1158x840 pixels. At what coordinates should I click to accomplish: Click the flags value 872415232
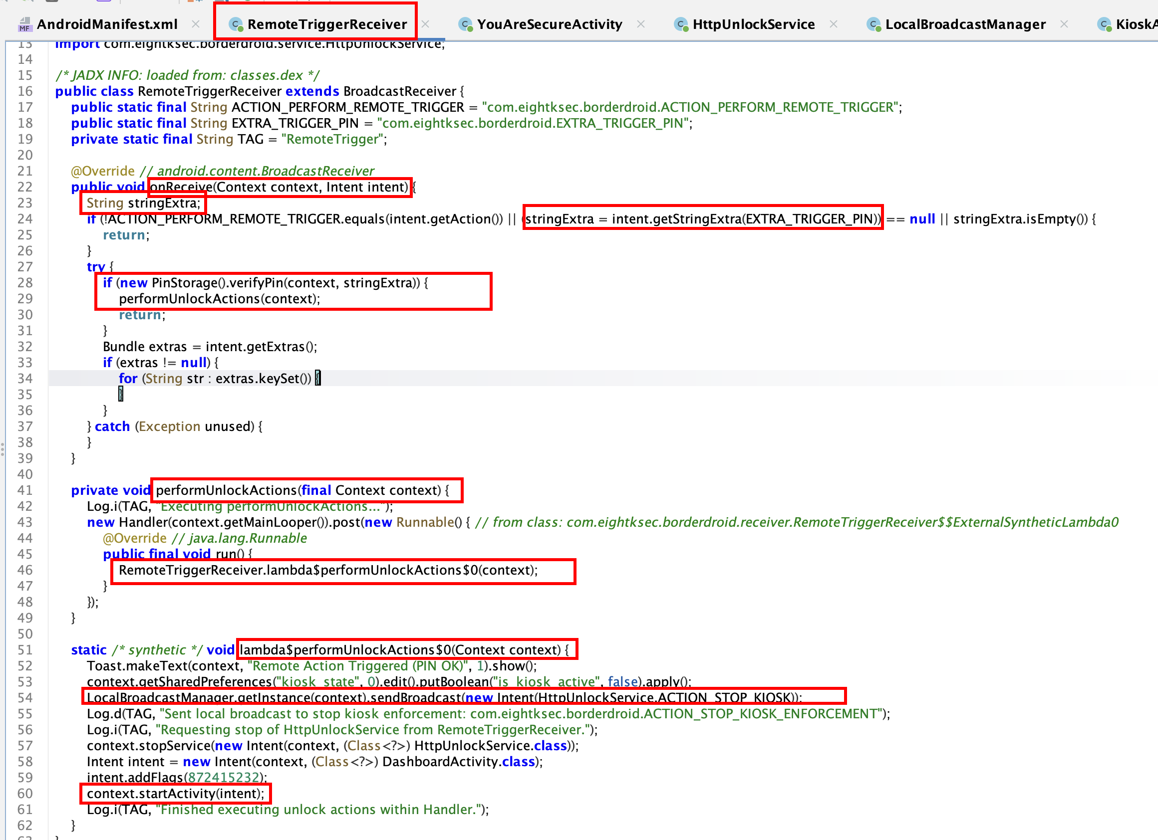[x=224, y=778]
